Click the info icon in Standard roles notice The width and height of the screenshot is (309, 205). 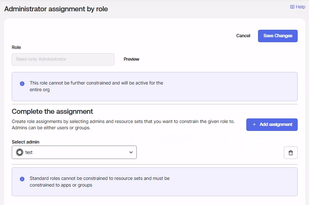pos(22,179)
